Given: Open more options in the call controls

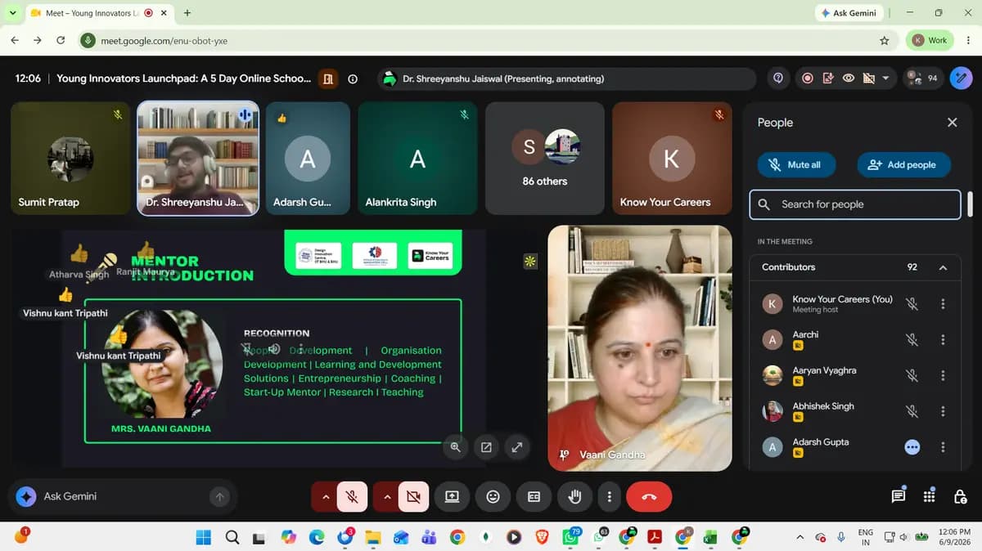Looking at the screenshot, I should point(609,496).
